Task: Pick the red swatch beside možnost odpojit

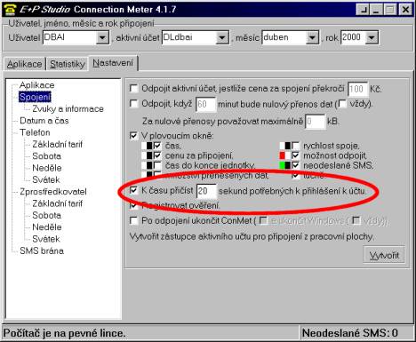Action: coord(282,155)
